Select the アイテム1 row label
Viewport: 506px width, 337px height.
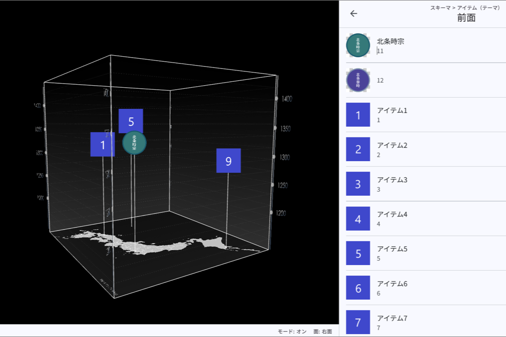pos(392,110)
